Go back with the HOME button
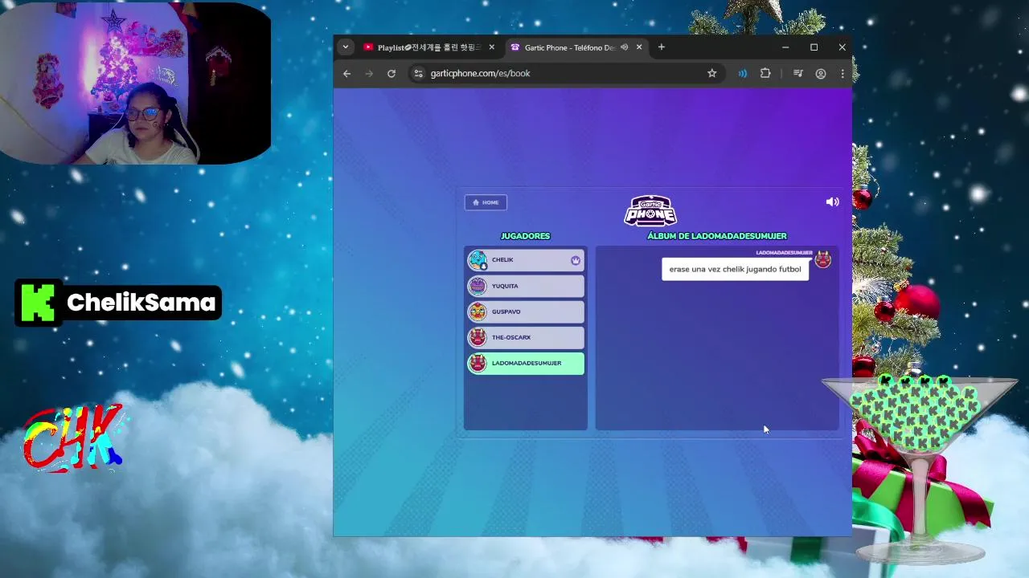Viewport: 1029px width, 578px height. [x=486, y=202]
